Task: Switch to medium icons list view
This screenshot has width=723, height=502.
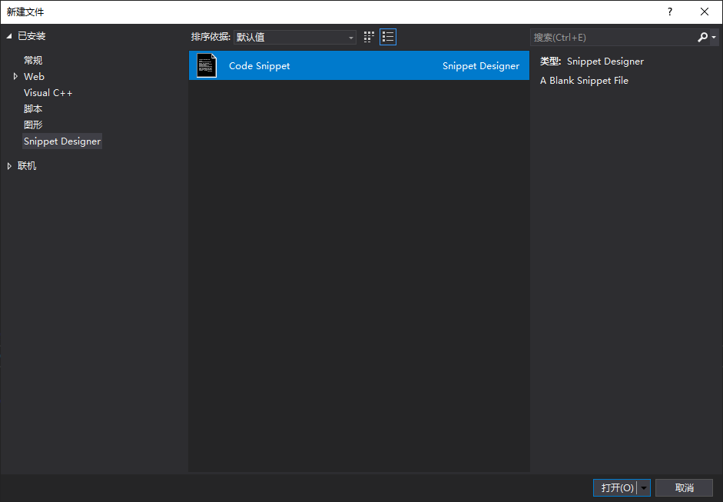Action: pos(388,37)
